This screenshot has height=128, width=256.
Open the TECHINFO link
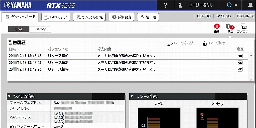[x=245, y=16]
